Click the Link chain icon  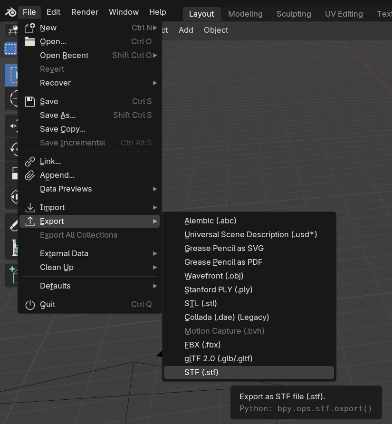[x=30, y=162]
